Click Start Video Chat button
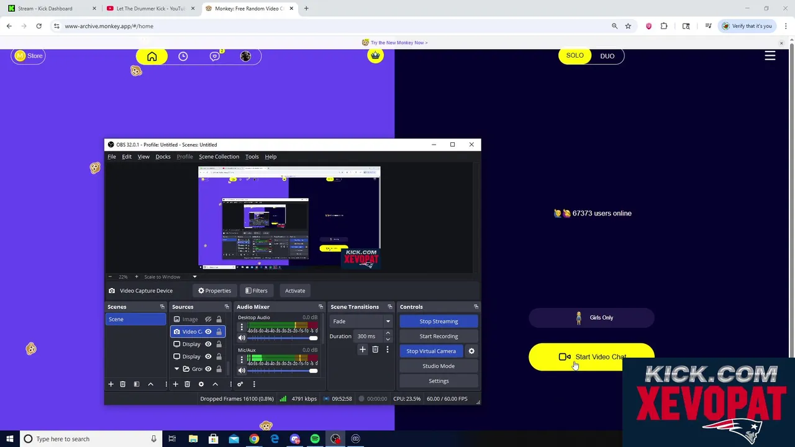This screenshot has width=795, height=447. pyautogui.click(x=591, y=357)
